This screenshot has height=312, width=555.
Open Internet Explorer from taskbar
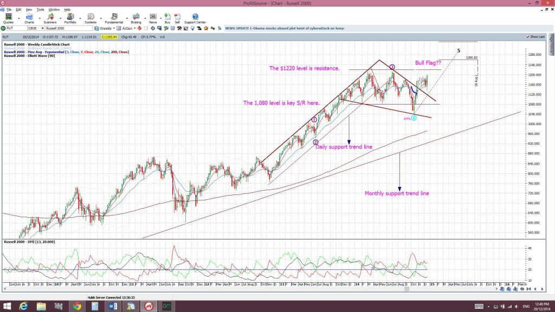pyautogui.click(x=23, y=306)
